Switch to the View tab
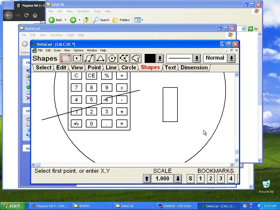This screenshot has width=280, height=210. [77, 68]
